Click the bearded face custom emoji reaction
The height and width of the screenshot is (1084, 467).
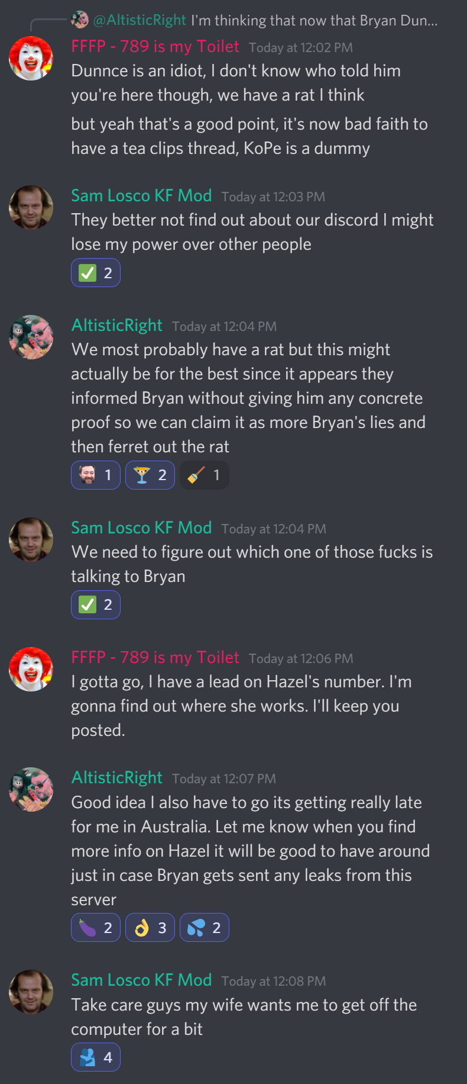click(96, 475)
